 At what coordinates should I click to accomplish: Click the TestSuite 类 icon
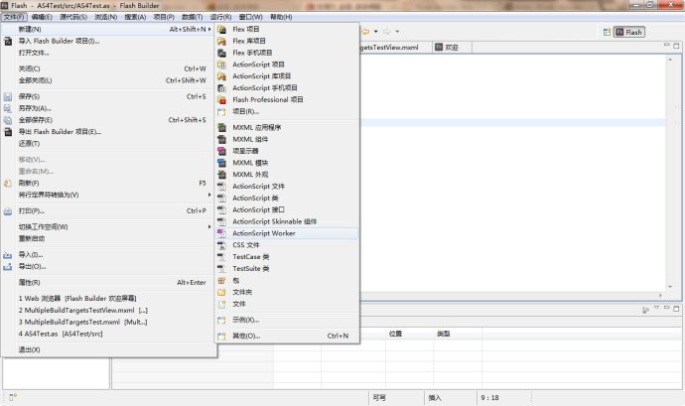[222, 269]
